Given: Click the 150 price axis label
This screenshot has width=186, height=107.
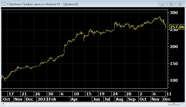Looking at the screenshot, I should [x=174, y=63].
